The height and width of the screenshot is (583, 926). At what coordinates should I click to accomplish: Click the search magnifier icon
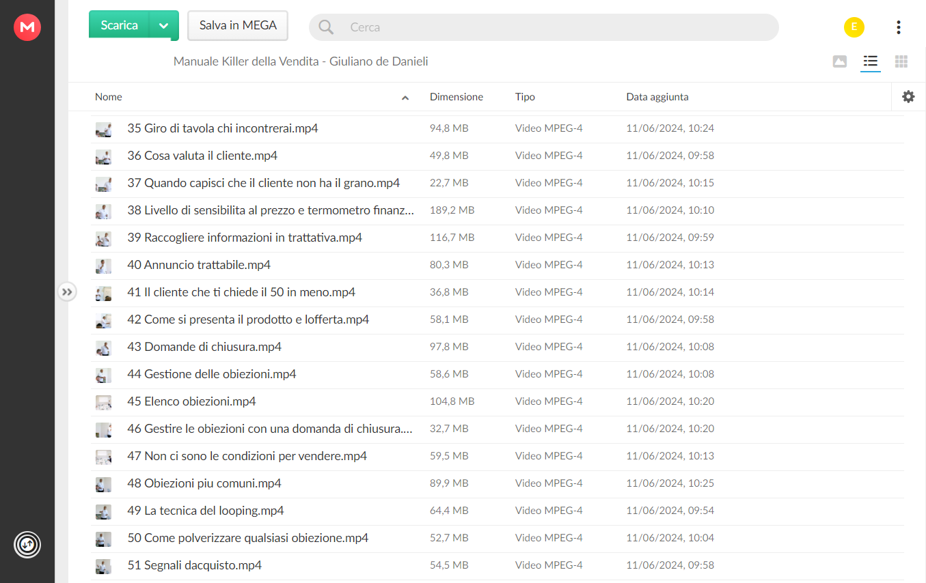click(327, 27)
